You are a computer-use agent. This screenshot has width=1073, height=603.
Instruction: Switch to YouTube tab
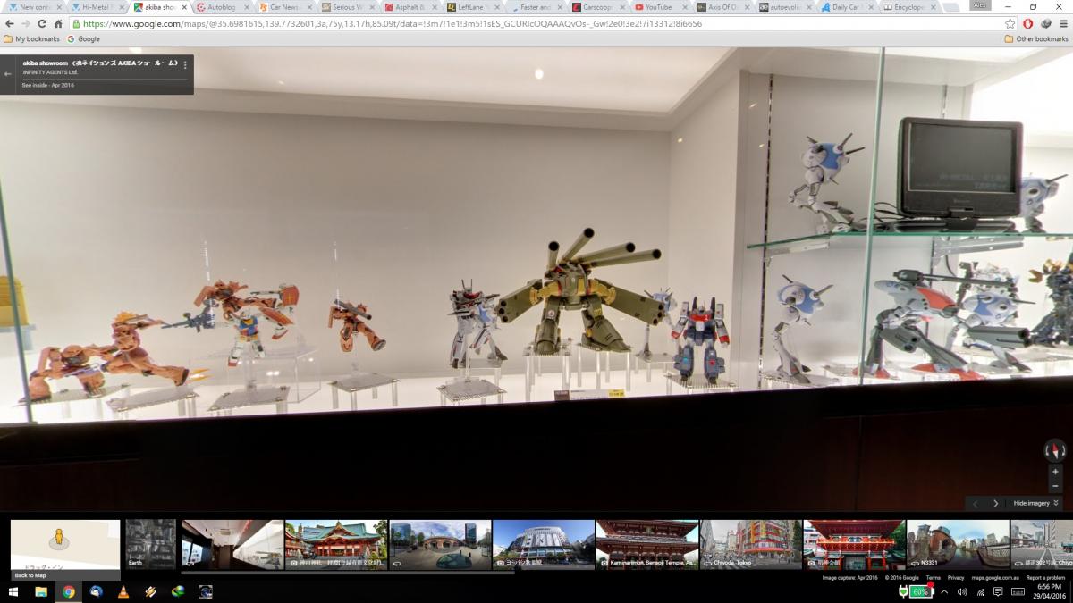662,7
